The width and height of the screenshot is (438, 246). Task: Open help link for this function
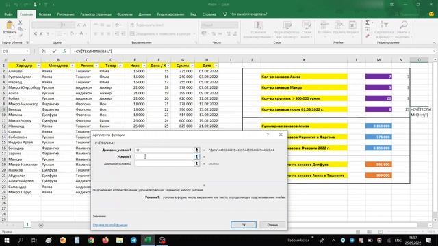coord(110,225)
